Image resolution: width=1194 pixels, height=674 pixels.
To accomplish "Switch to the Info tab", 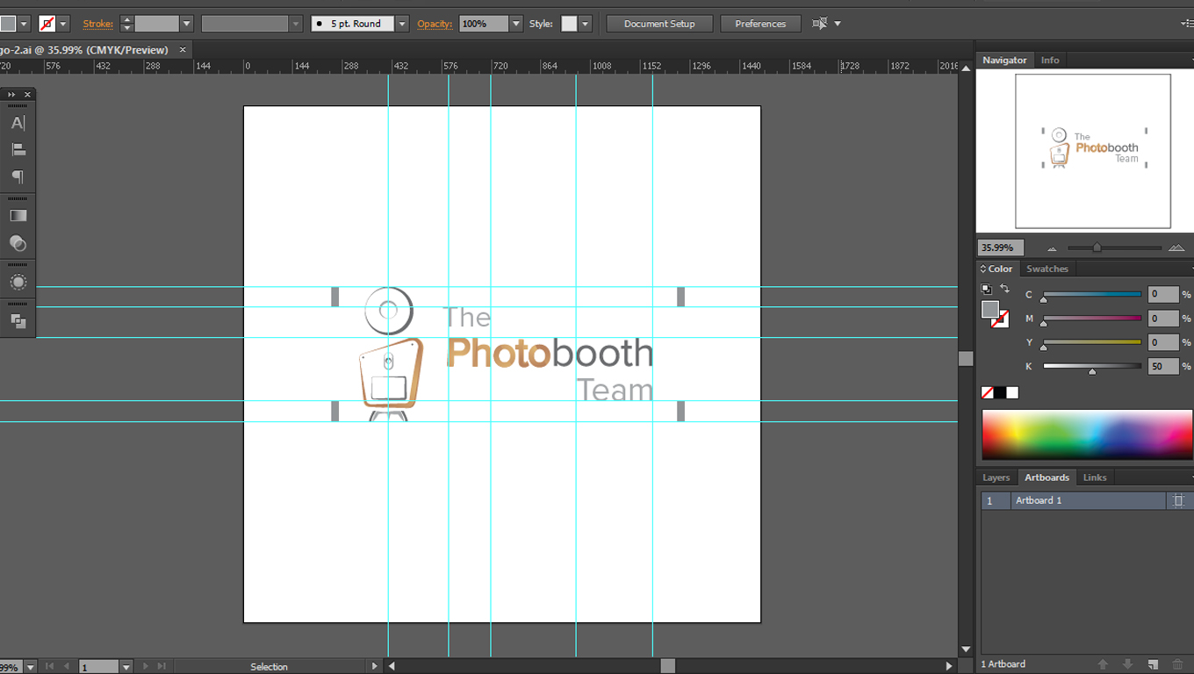I will tap(1050, 60).
